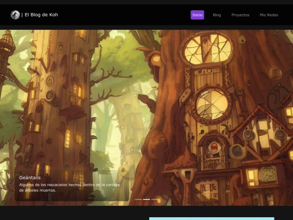
Task: Open the Mis Redes menu item
Action: click(x=269, y=15)
